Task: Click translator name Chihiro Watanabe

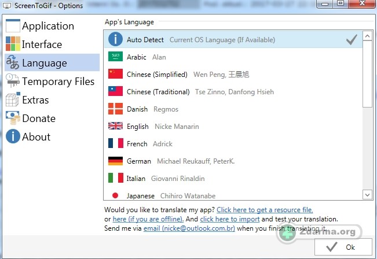Action: pyautogui.click(x=188, y=196)
